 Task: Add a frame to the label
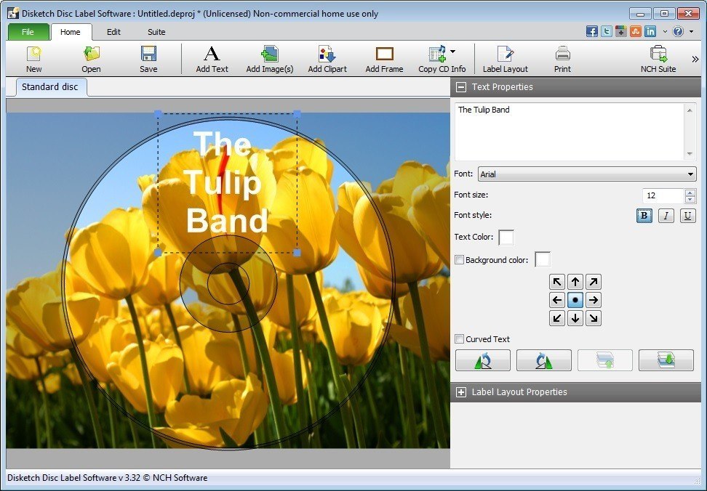tap(383, 58)
